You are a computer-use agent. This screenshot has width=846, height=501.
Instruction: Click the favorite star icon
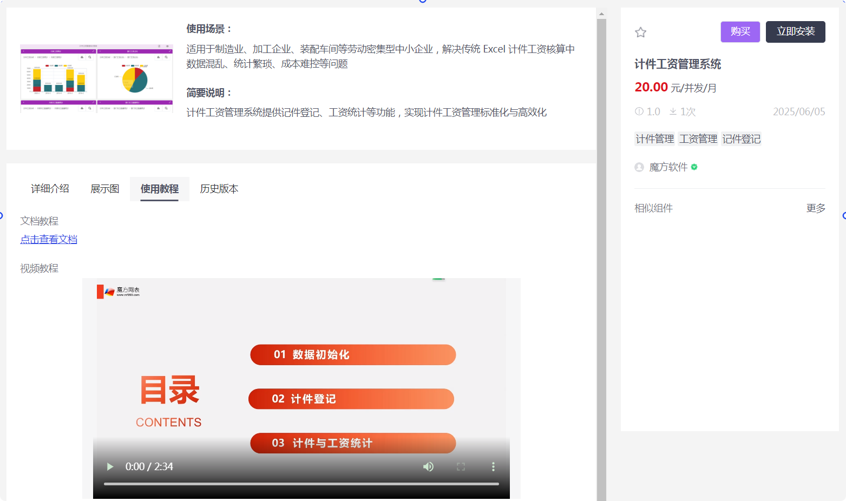(x=640, y=32)
